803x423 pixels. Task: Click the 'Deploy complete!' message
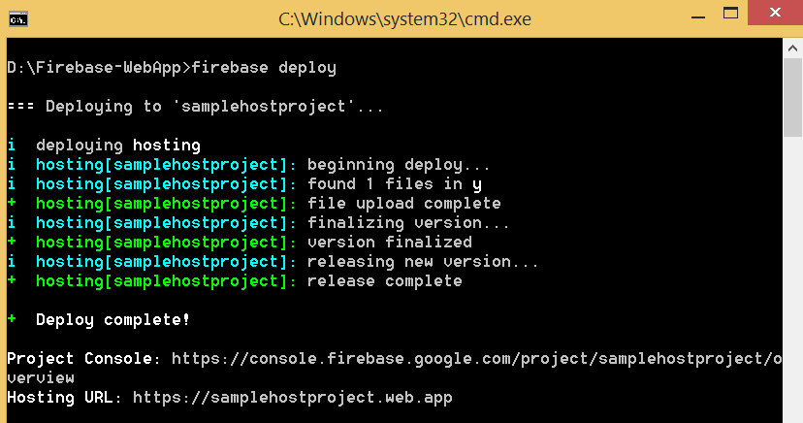112,319
